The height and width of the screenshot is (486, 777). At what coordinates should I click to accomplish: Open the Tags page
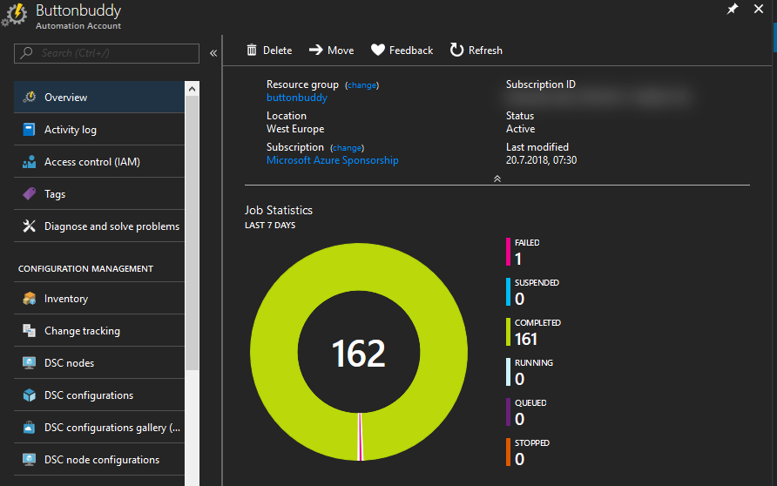99,193
